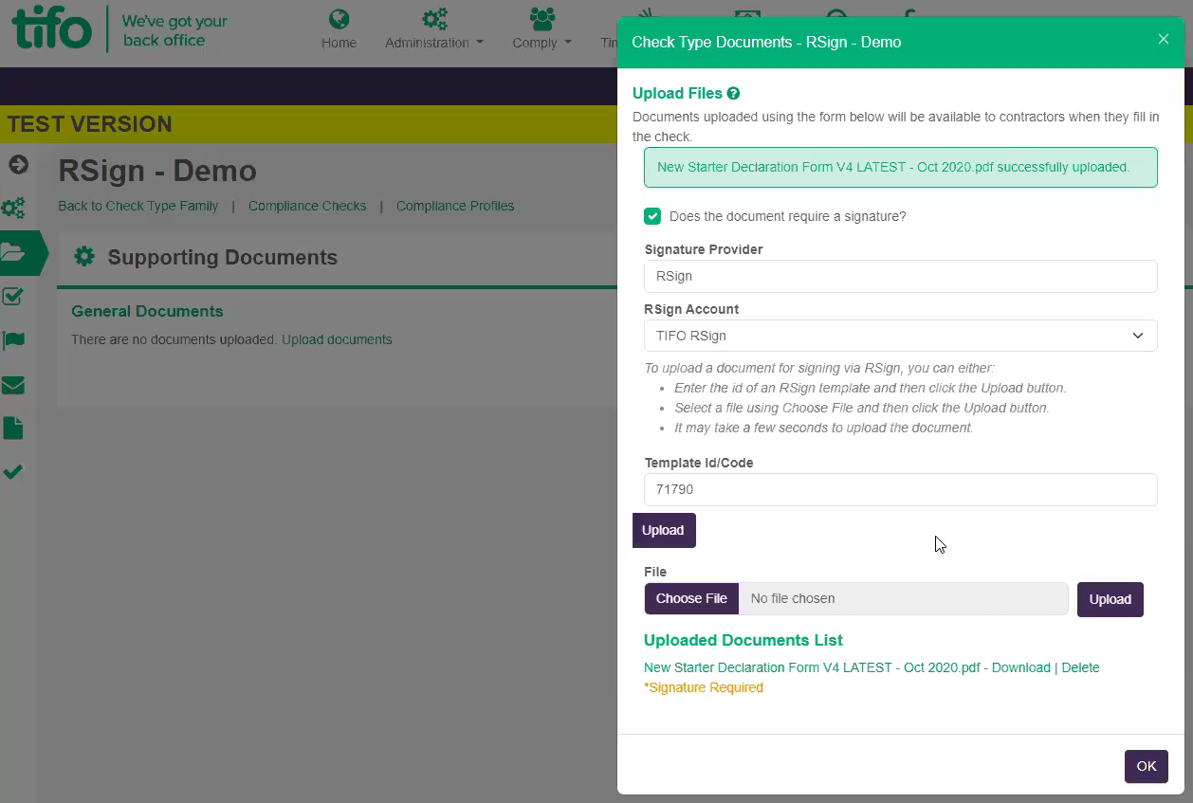Select the flag icon in the left sidebar
This screenshot has height=803, width=1193.
pyautogui.click(x=13, y=340)
